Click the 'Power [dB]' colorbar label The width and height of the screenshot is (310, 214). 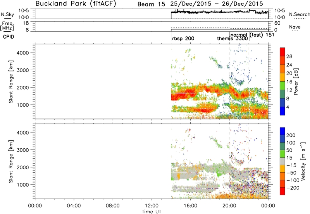tap(296, 82)
